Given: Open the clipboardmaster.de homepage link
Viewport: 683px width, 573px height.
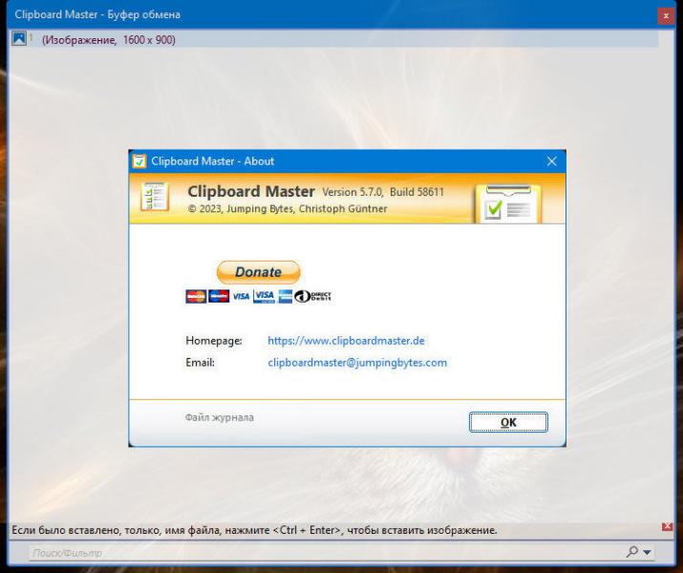Looking at the screenshot, I should (346, 341).
